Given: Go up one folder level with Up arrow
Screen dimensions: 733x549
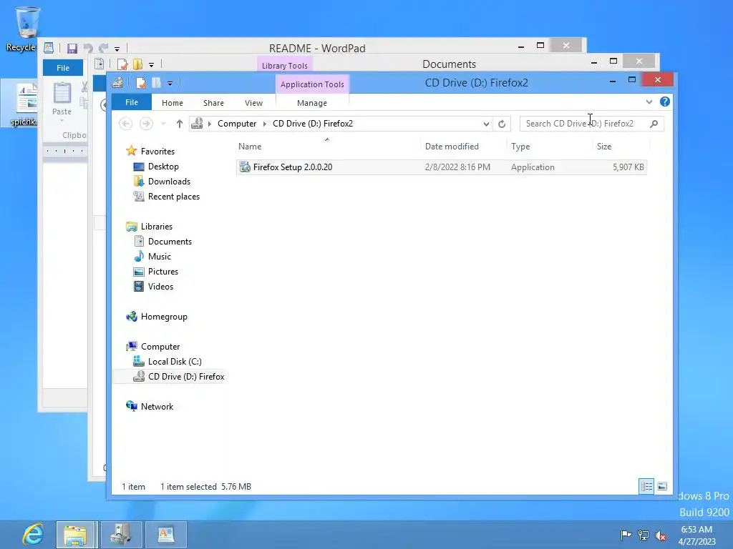Looking at the screenshot, I should [179, 124].
